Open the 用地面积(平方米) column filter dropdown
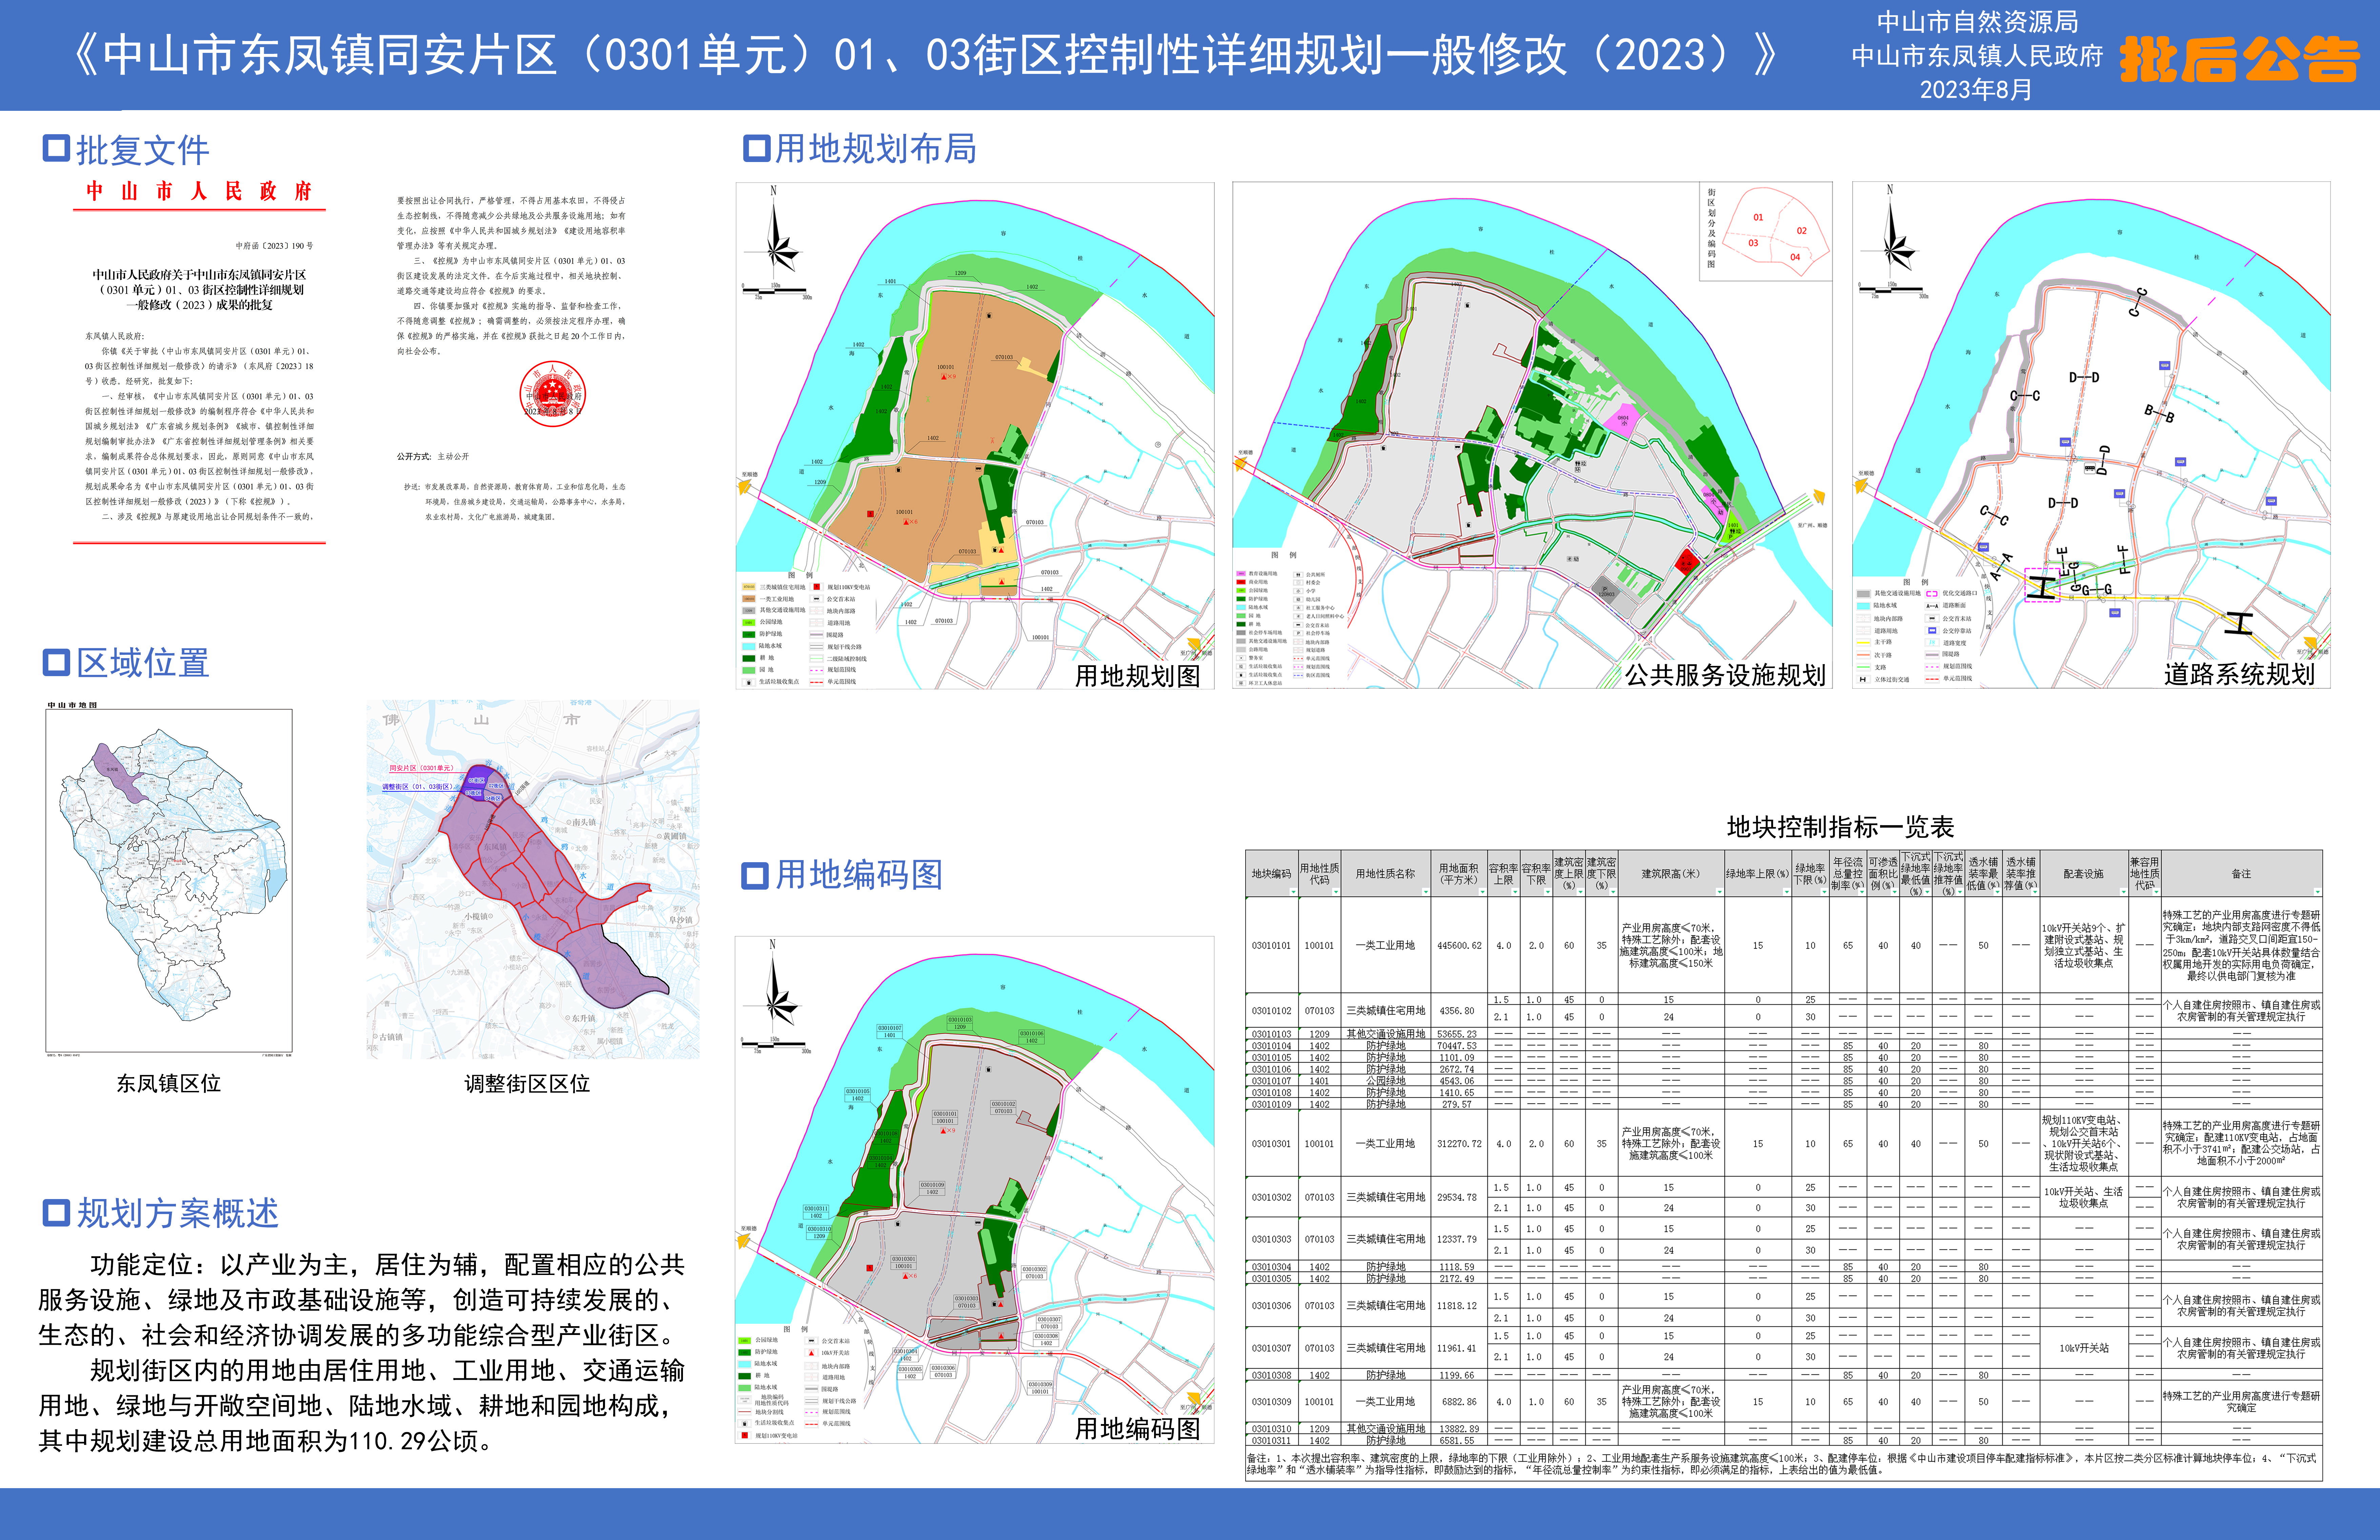 pyautogui.click(x=1482, y=892)
